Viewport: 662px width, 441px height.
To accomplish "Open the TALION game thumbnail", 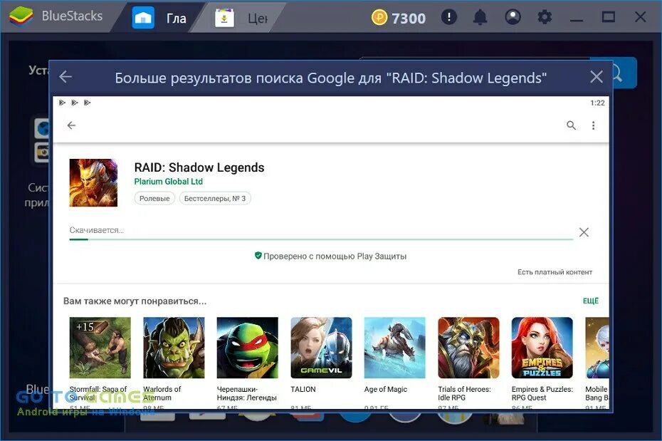I will pyautogui.click(x=321, y=348).
